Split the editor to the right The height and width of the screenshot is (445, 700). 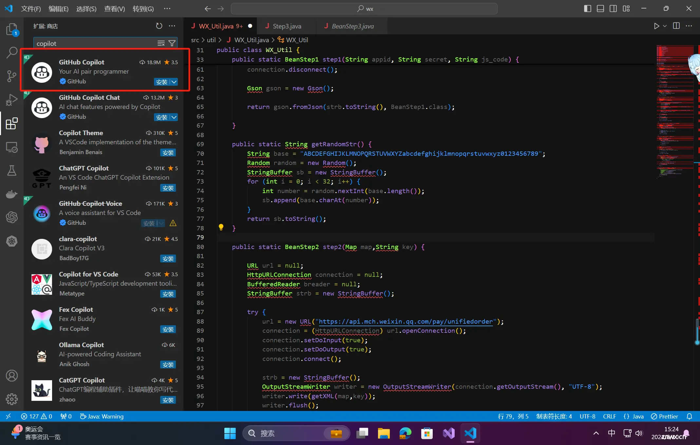pyautogui.click(x=676, y=26)
